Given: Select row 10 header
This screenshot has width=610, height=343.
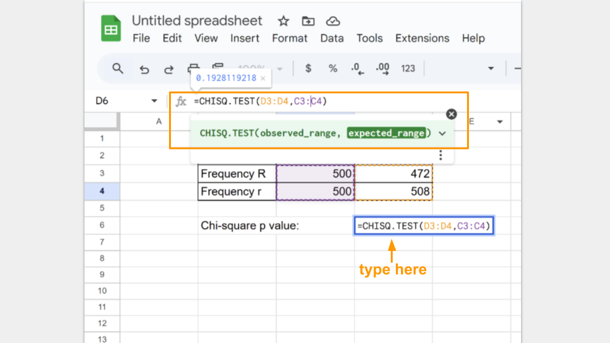Looking at the screenshot, I should pyautogui.click(x=102, y=291).
